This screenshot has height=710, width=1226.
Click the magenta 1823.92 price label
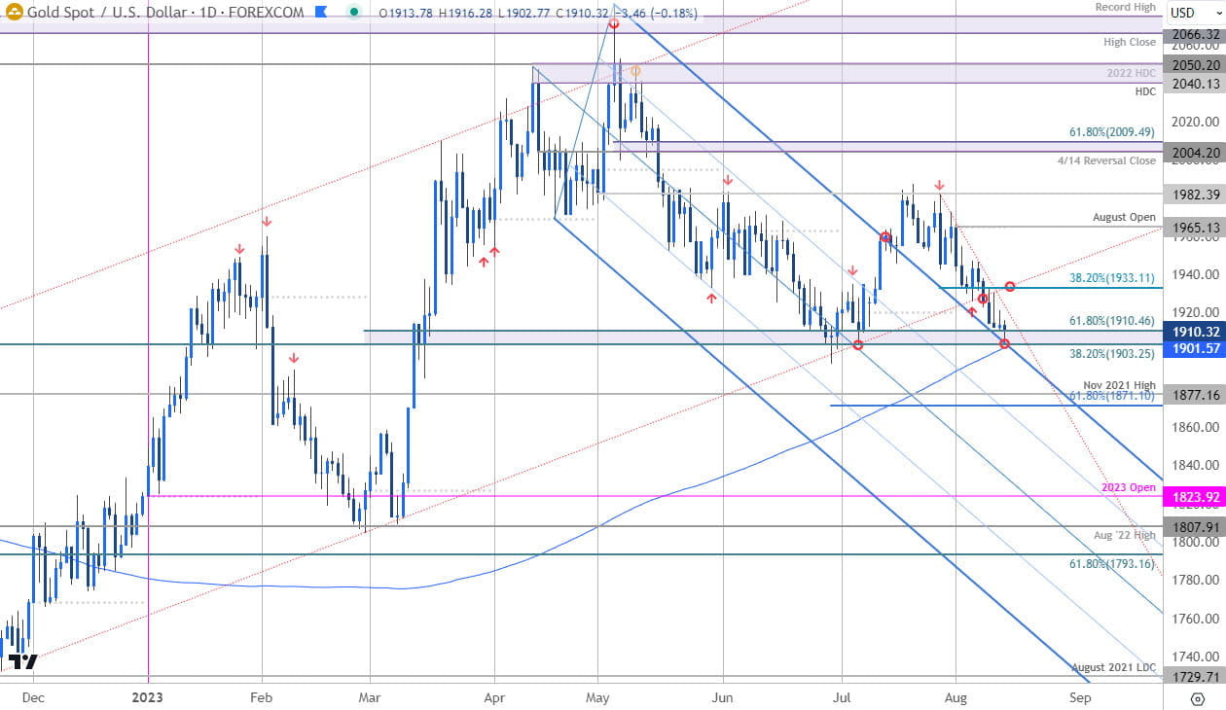pyautogui.click(x=1195, y=497)
